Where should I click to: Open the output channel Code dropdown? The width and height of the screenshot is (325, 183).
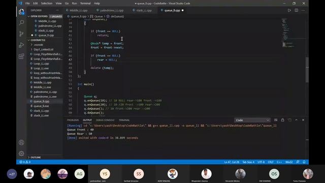(252, 120)
